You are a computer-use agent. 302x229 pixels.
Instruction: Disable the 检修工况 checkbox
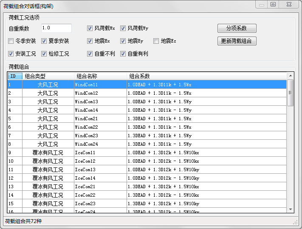44,54
